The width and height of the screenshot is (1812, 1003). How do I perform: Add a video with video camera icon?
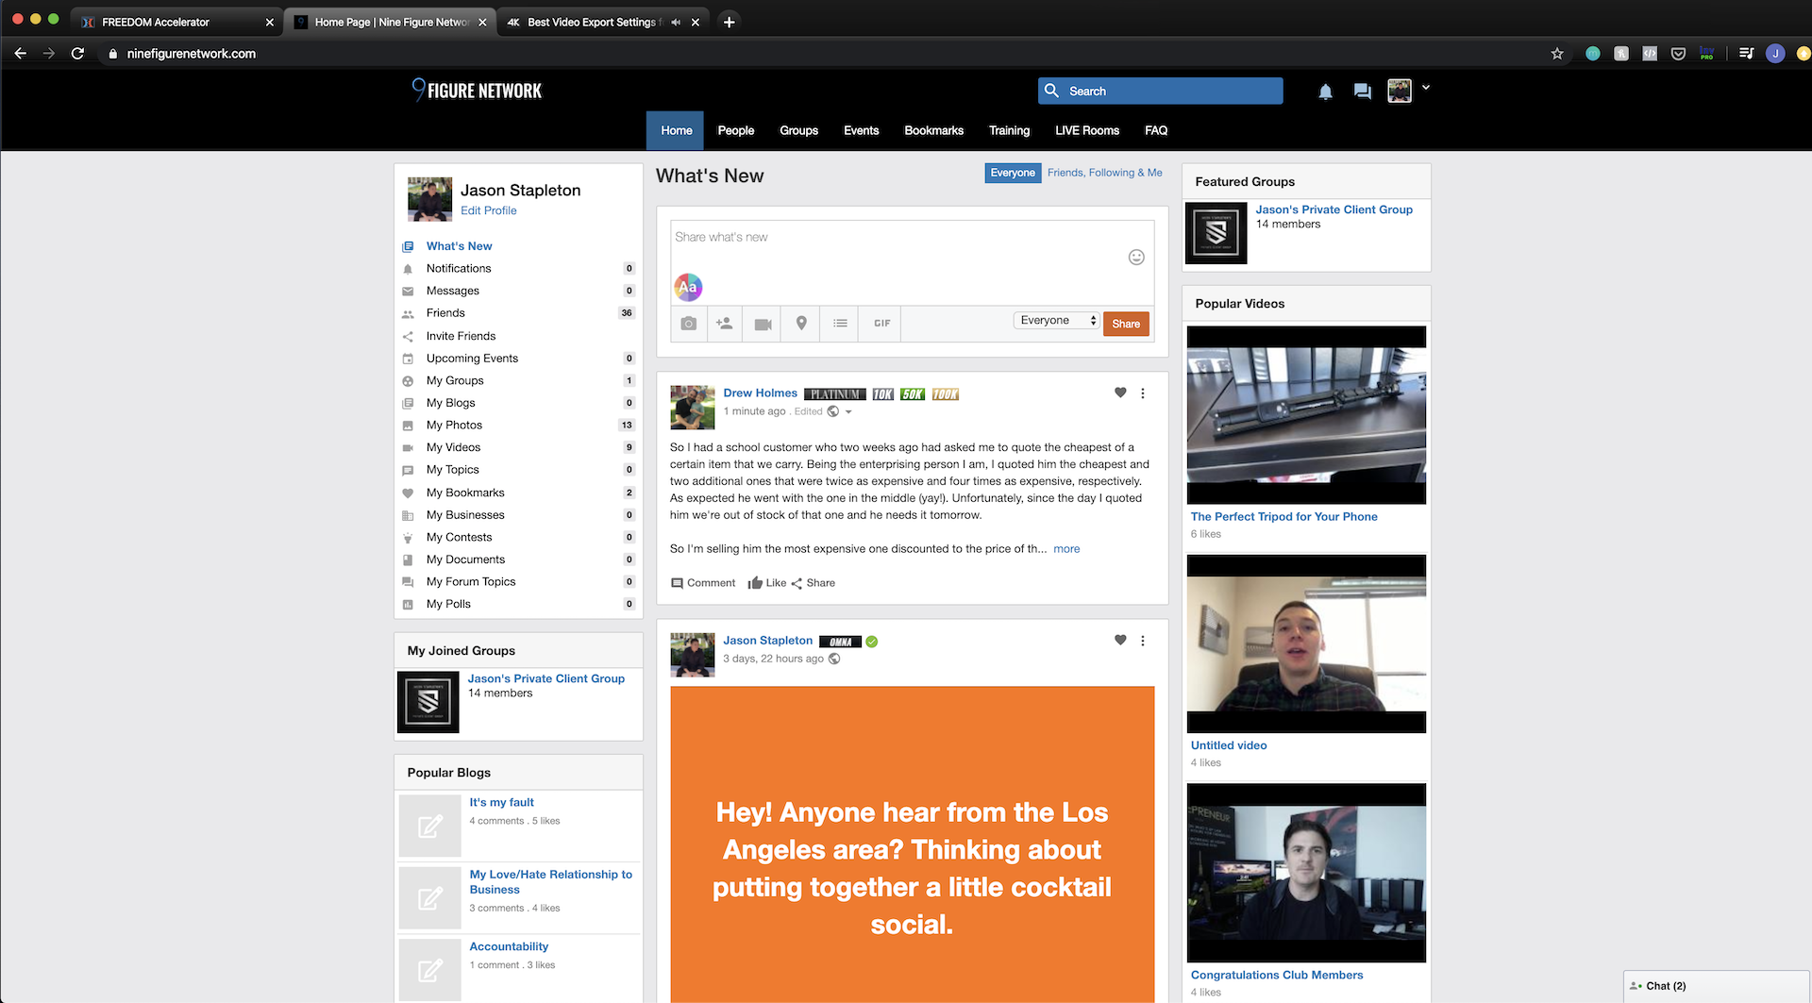[763, 324]
